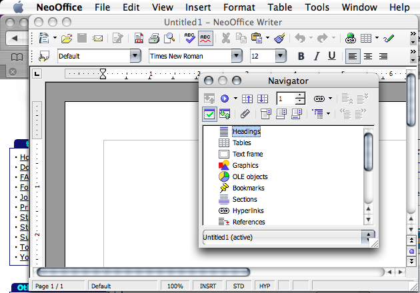Click the New document icon
The height and width of the screenshot is (293, 420).
click(44, 38)
